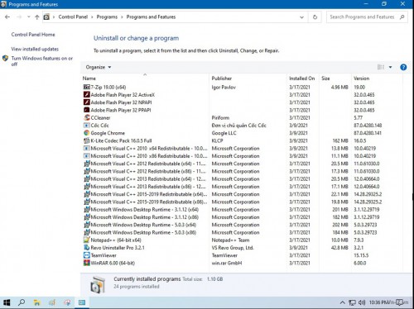The height and width of the screenshot is (309, 414).
Task: Click the Notepad++ icon
Action: tap(87, 240)
